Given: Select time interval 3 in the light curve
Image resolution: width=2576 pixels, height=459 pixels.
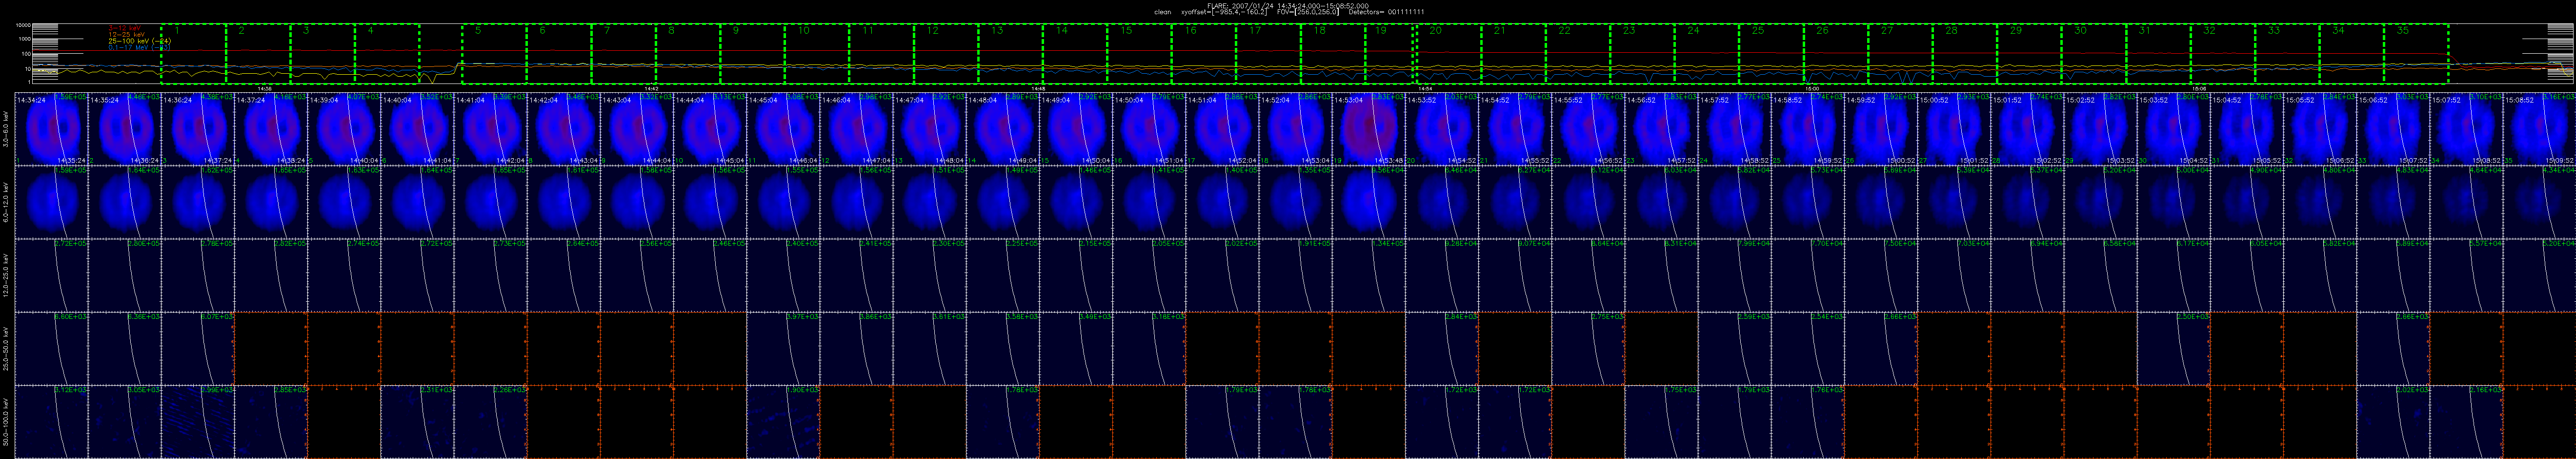Looking at the screenshot, I should pos(323,54).
